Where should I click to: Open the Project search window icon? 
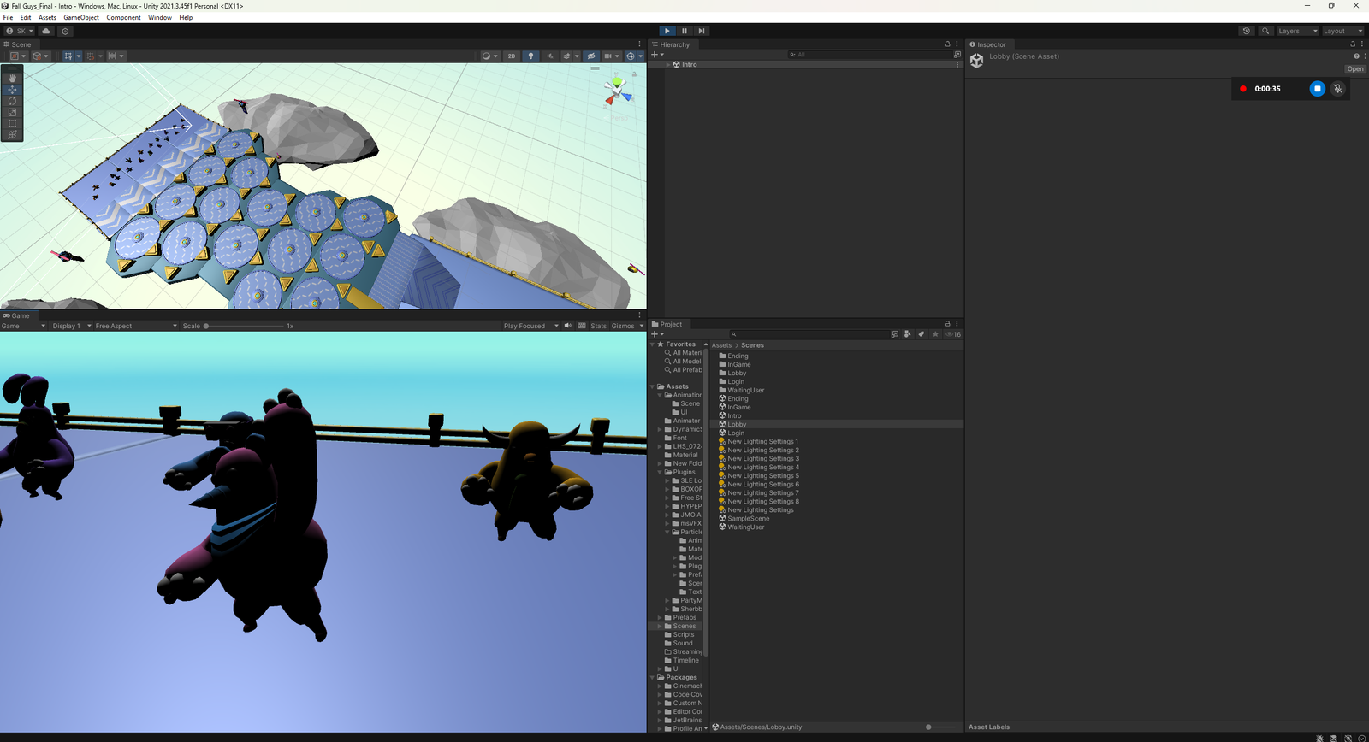[894, 334]
